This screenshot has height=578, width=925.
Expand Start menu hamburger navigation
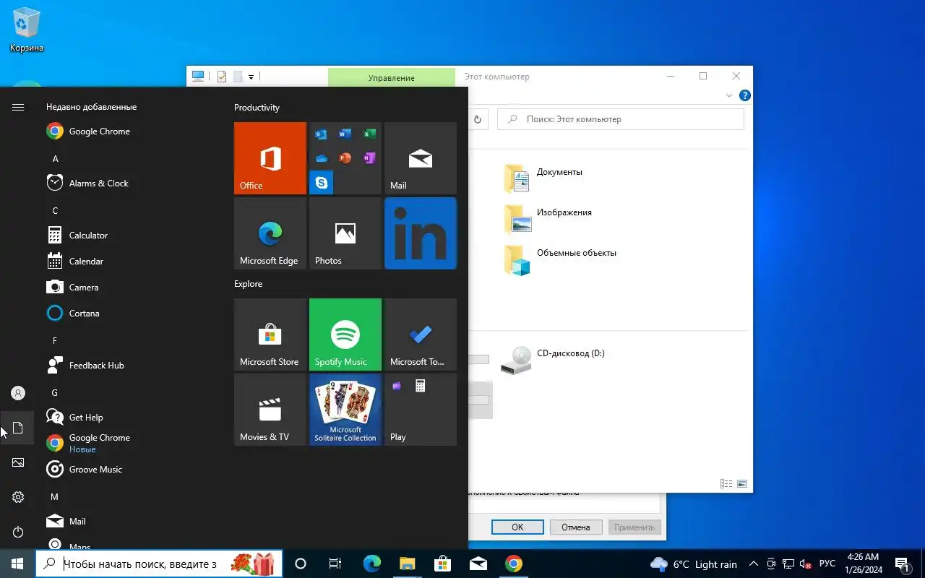[18, 107]
